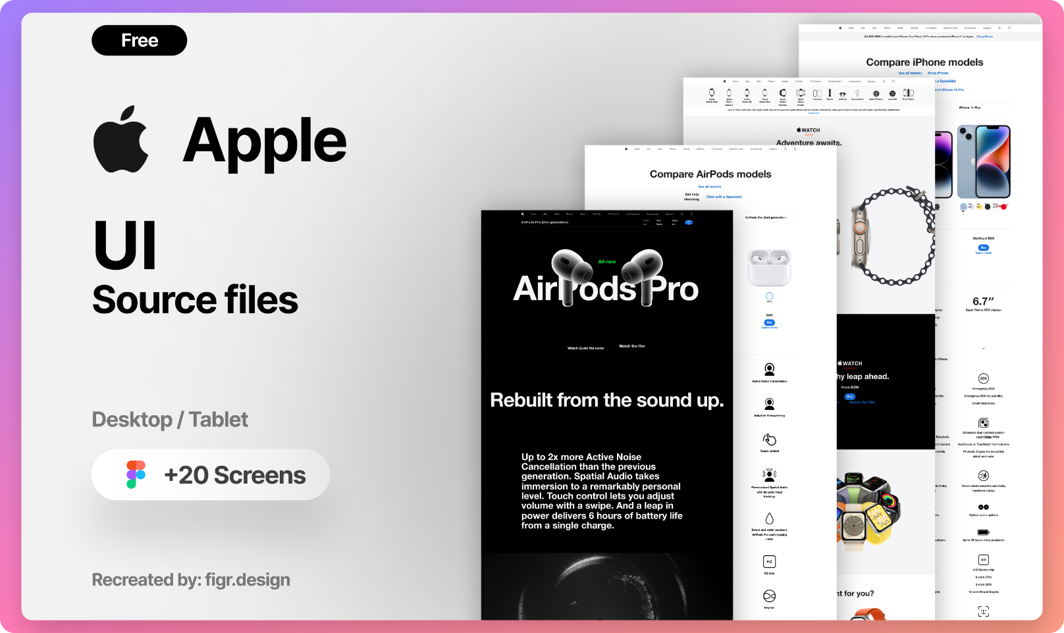This screenshot has height=633, width=1064.
Task: Click the Compare iPhone models heading
Action: (924, 62)
